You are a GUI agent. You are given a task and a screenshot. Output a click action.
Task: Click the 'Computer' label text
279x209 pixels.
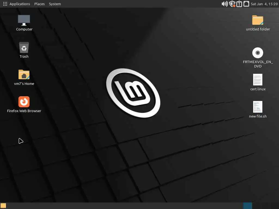point(24,29)
